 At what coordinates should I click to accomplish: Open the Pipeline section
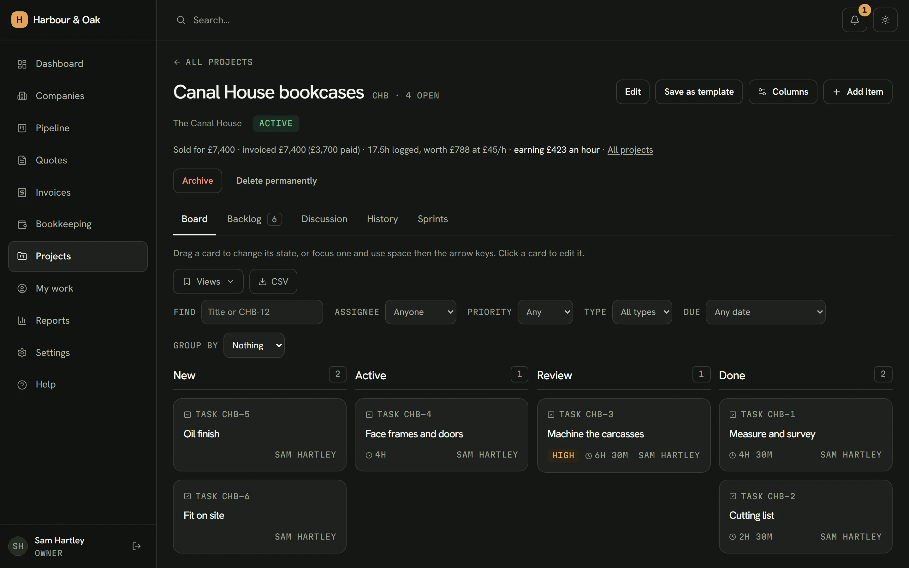coord(78,128)
